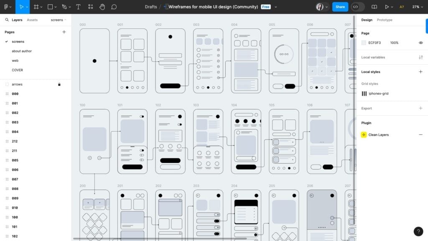Open the 27% zoom dropdown

(x=418, y=7)
